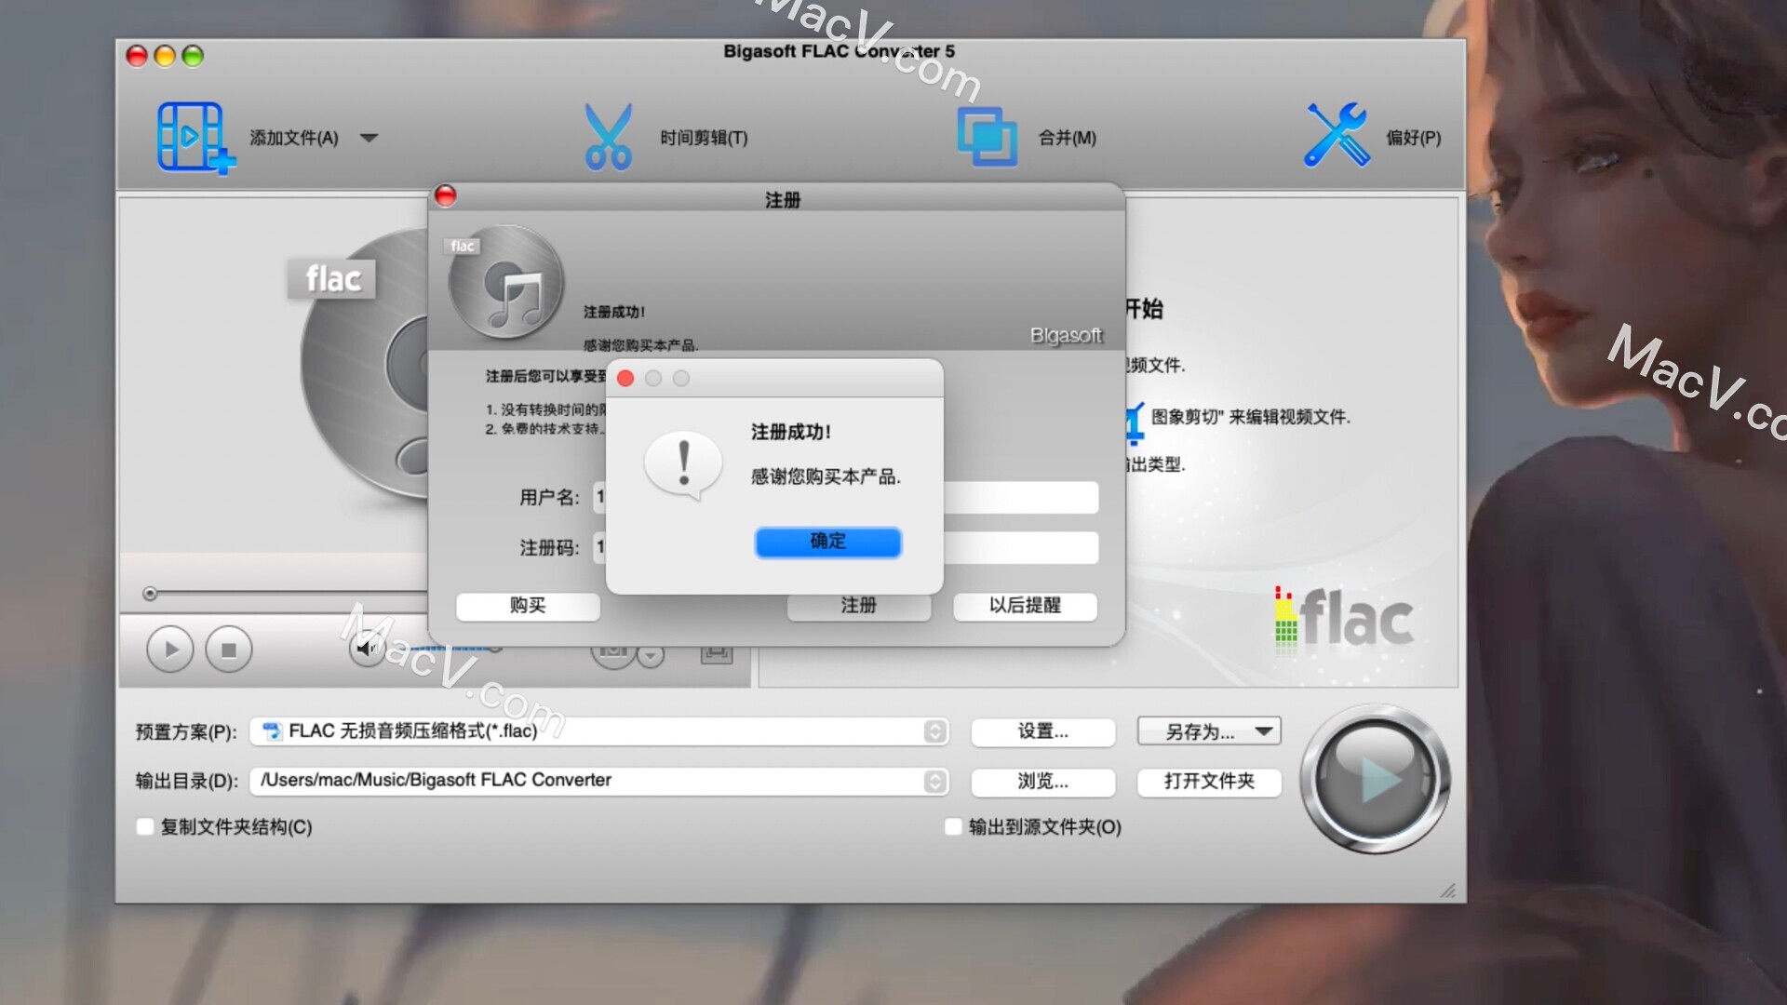Close the 注册 dialog with red button
The image size is (1787, 1005).
coord(446,196)
